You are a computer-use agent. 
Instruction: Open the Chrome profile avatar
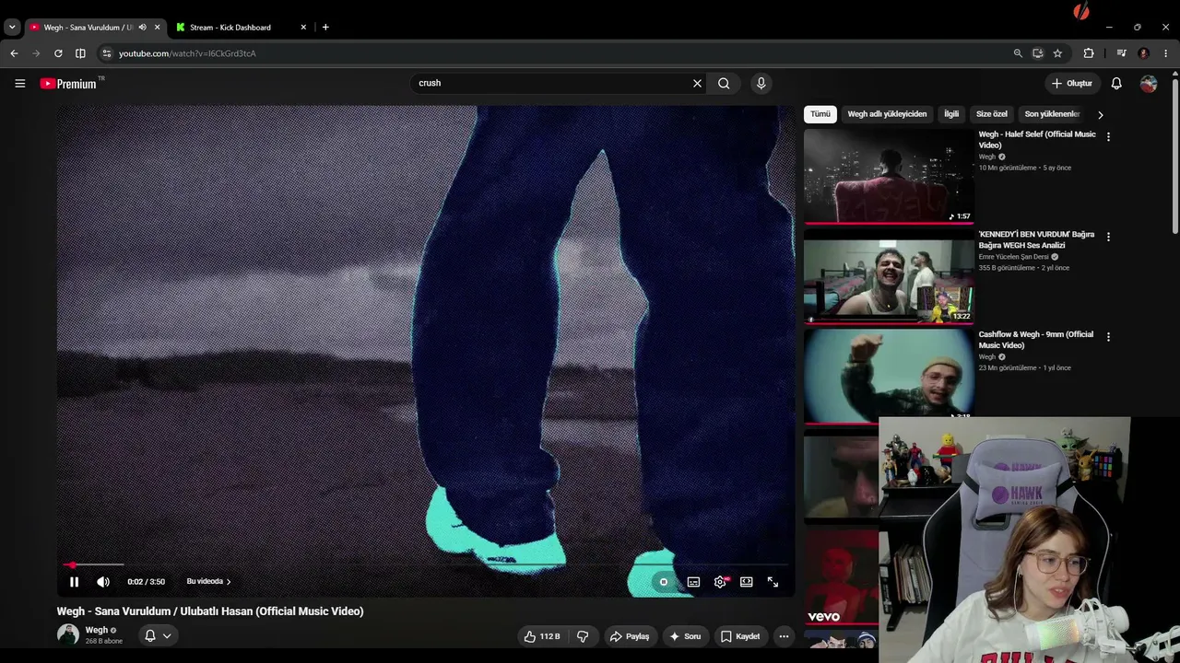click(1143, 53)
